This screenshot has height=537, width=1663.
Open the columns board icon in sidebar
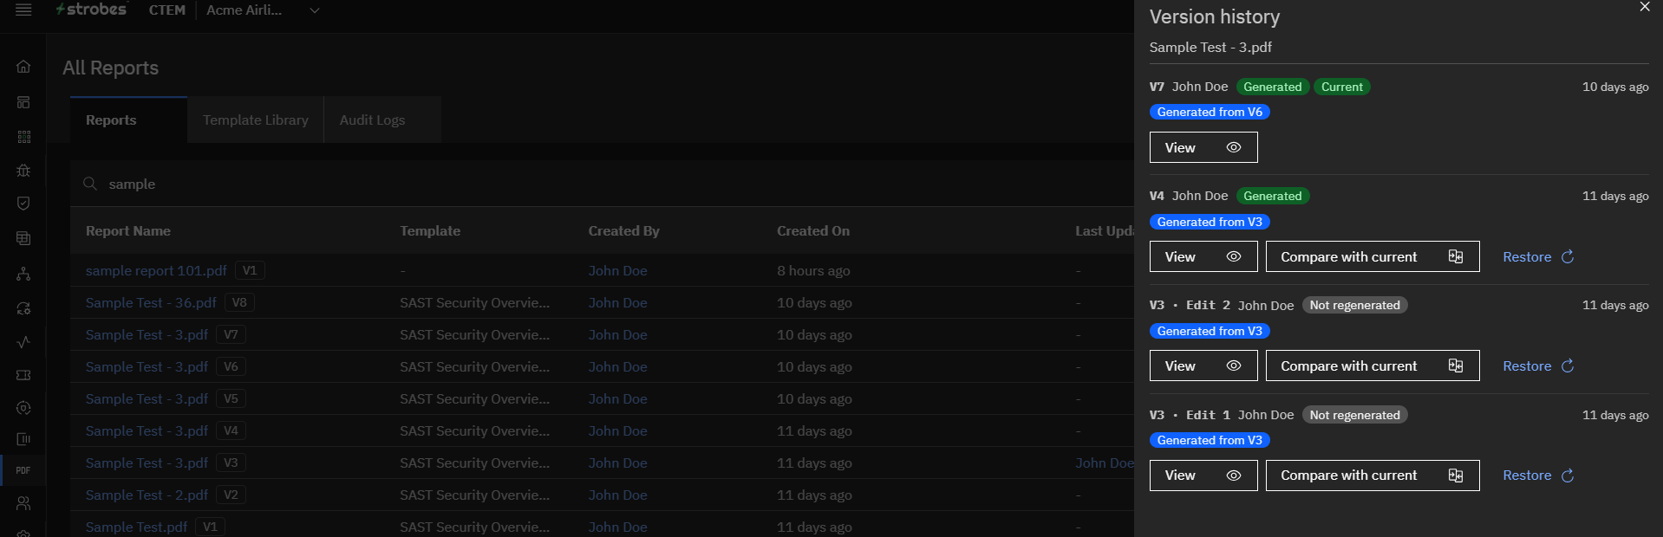pyautogui.click(x=23, y=439)
